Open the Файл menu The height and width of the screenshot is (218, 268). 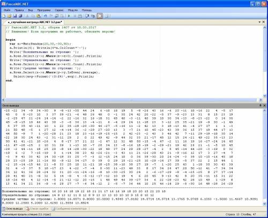[7, 10]
